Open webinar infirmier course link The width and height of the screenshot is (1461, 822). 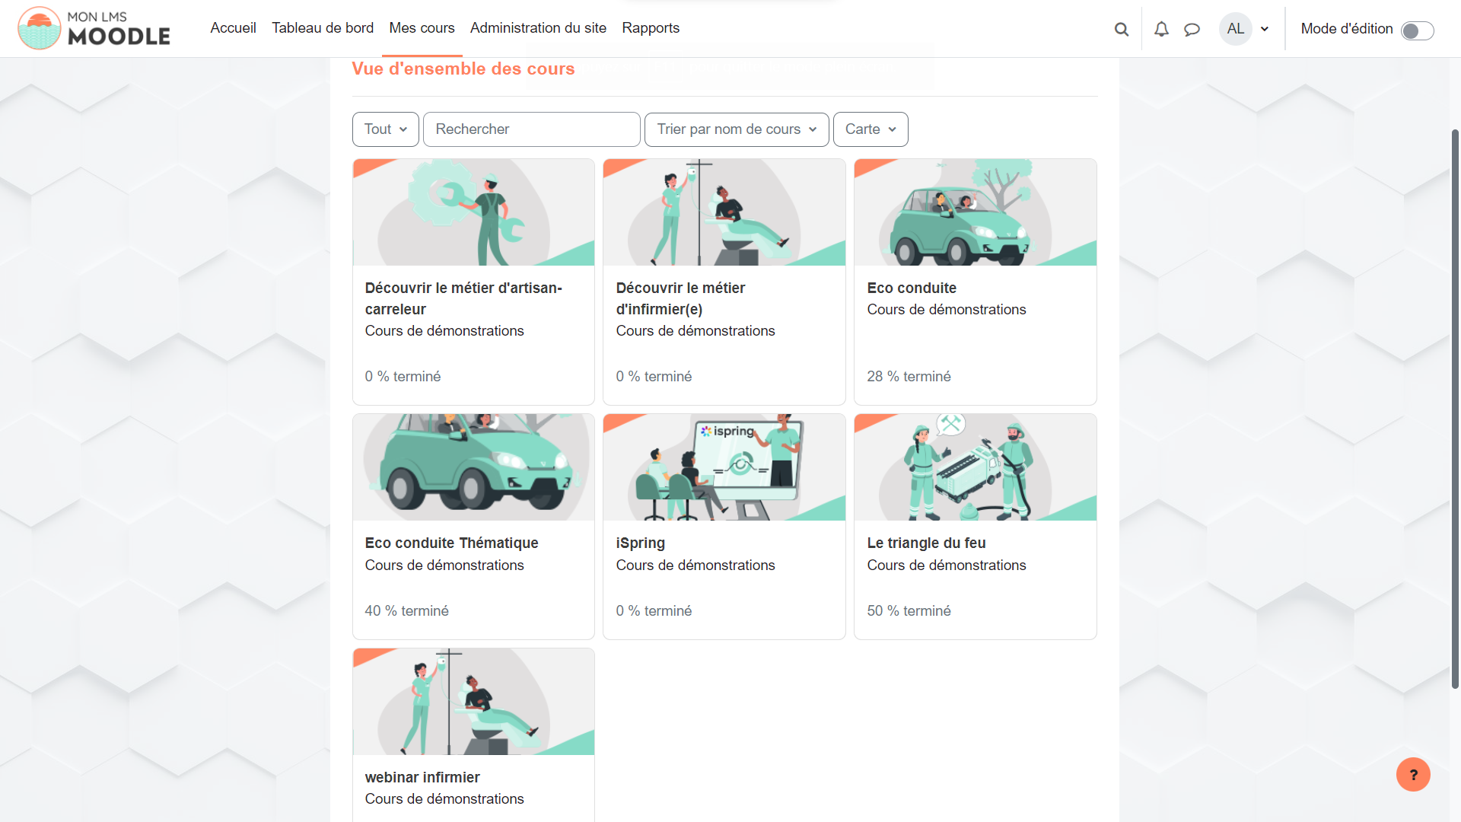[x=422, y=777]
